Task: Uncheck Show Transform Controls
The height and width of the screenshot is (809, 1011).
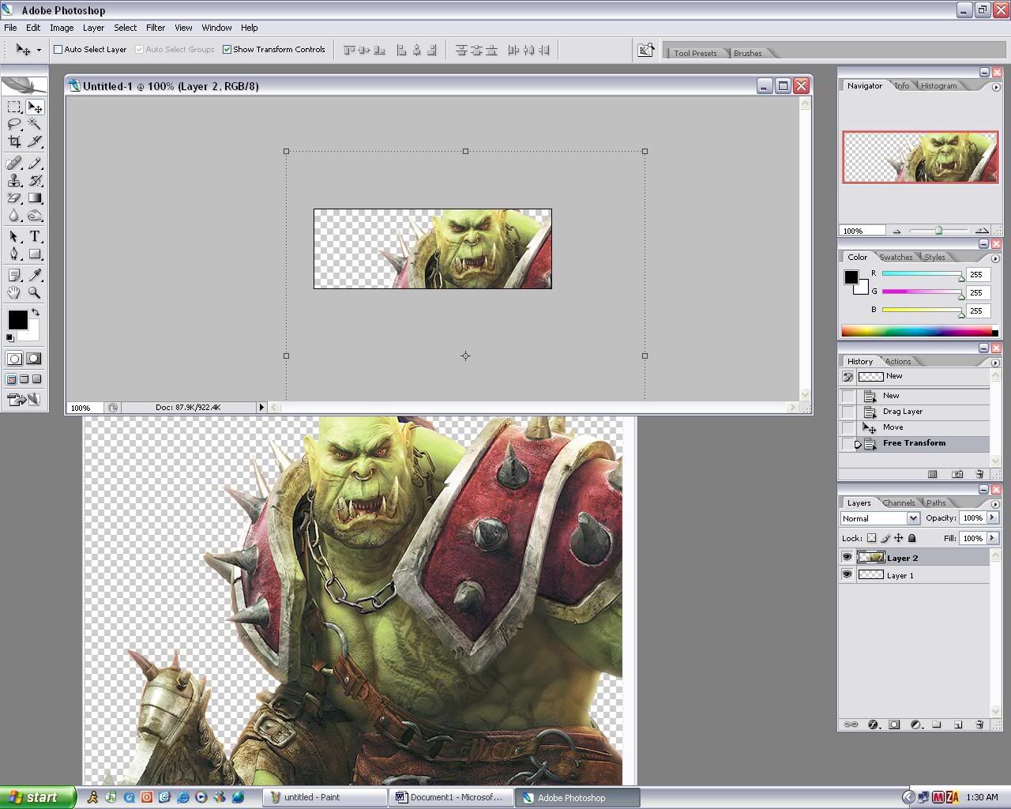Action: [227, 50]
